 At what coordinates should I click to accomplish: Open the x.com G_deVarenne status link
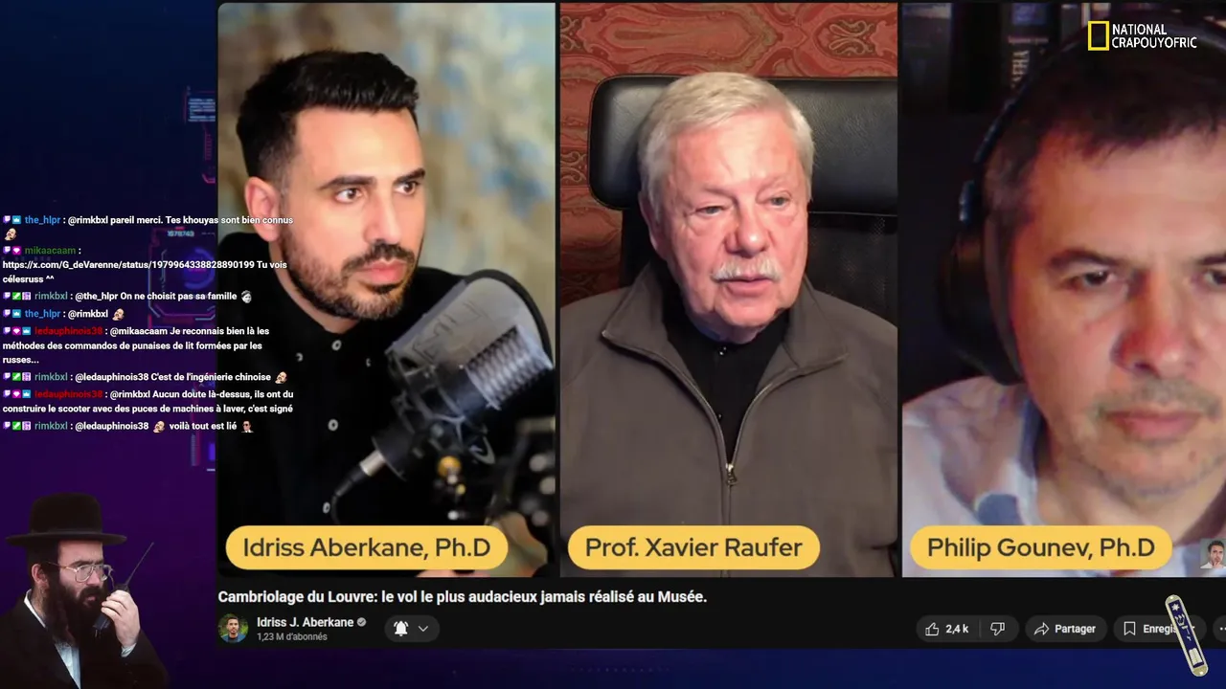(128, 265)
